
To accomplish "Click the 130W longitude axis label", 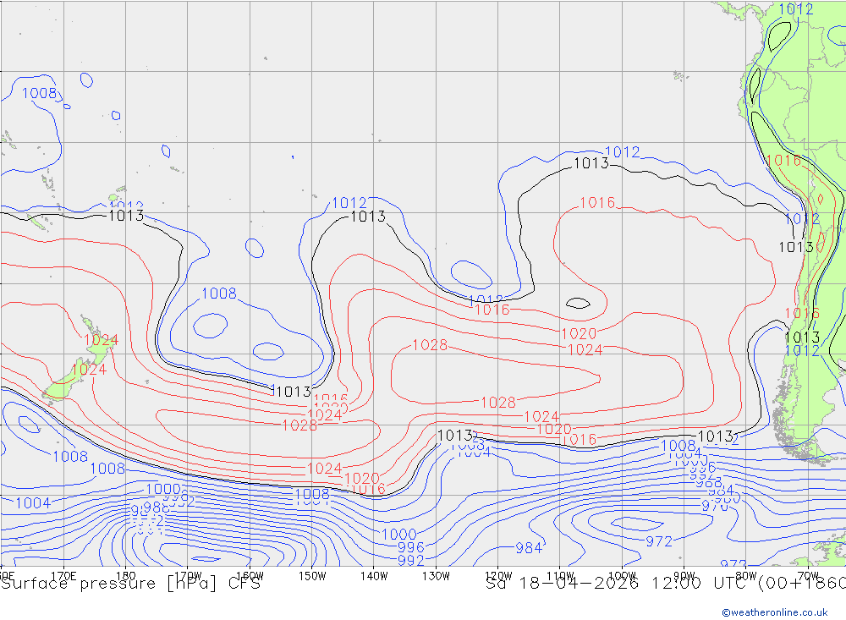I will pyautogui.click(x=436, y=576).
